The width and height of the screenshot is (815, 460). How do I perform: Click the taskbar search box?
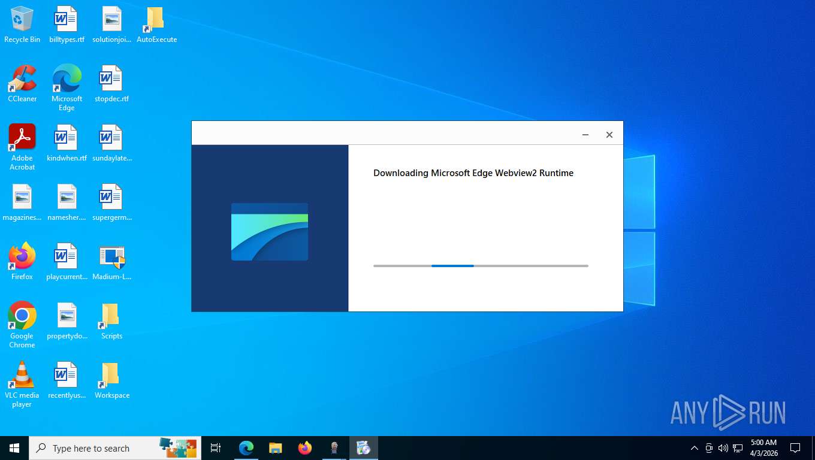(x=115, y=448)
